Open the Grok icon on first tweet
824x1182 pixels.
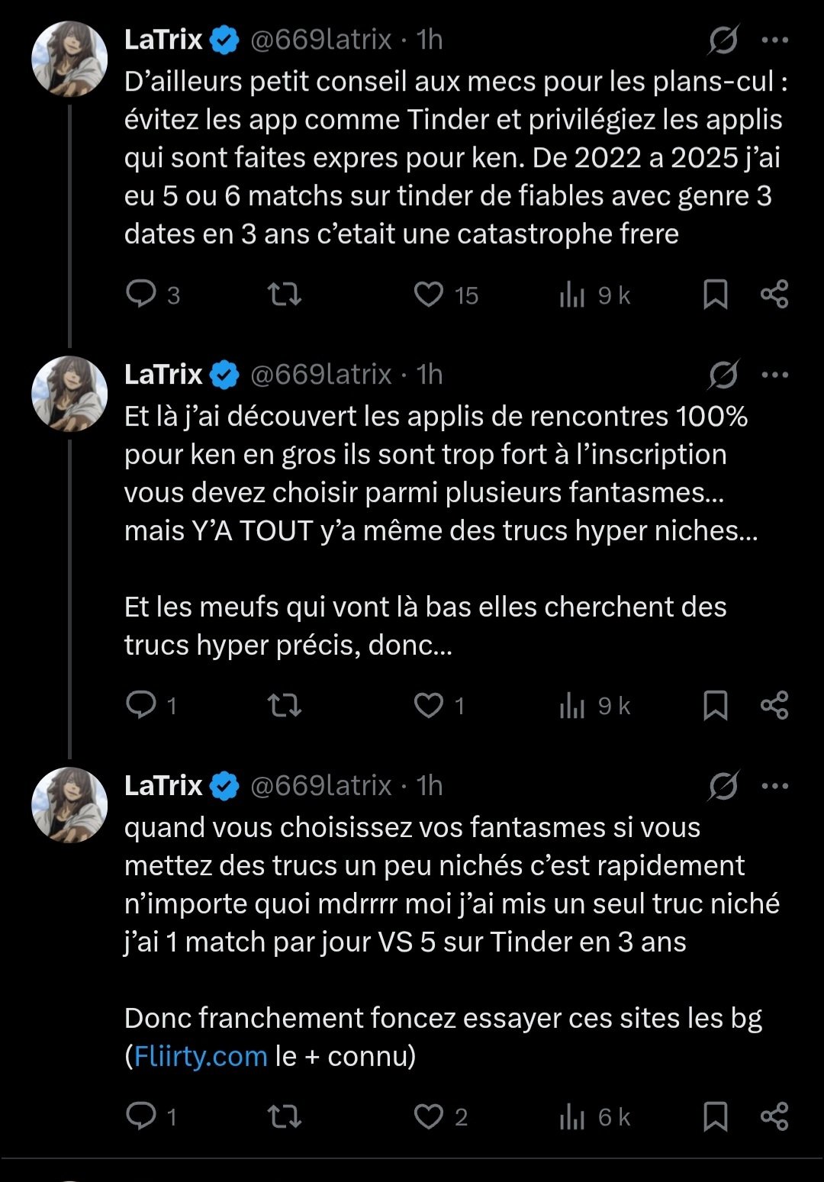click(x=723, y=40)
